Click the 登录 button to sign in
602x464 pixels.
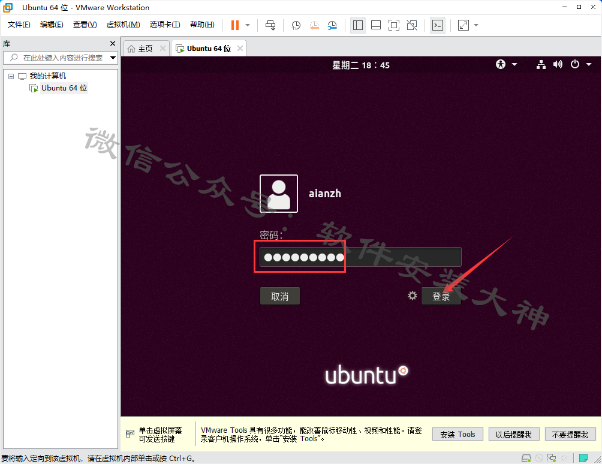441,296
